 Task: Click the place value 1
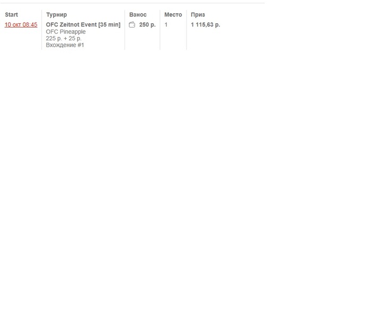pos(166,24)
